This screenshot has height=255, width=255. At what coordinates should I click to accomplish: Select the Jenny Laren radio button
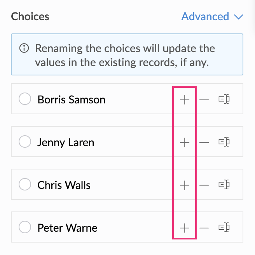click(x=25, y=142)
